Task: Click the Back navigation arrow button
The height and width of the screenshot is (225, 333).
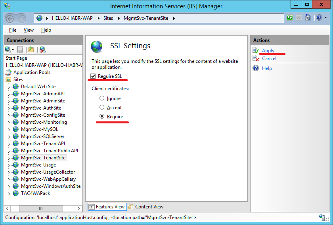Action: click(x=10, y=19)
